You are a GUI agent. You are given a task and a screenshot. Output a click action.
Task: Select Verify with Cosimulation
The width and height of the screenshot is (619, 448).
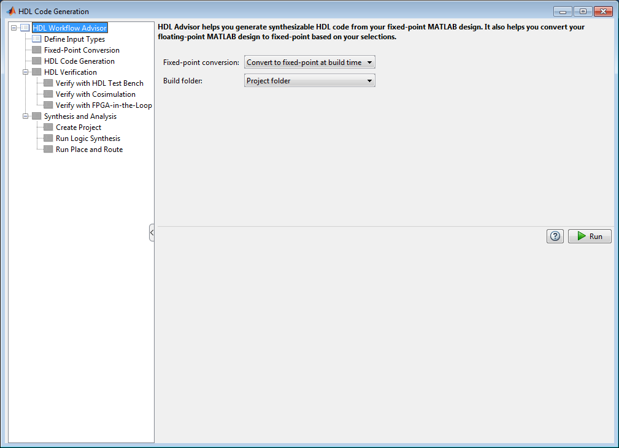point(96,94)
